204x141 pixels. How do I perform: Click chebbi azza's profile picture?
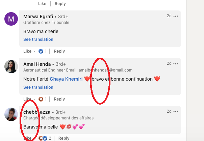click(11, 115)
